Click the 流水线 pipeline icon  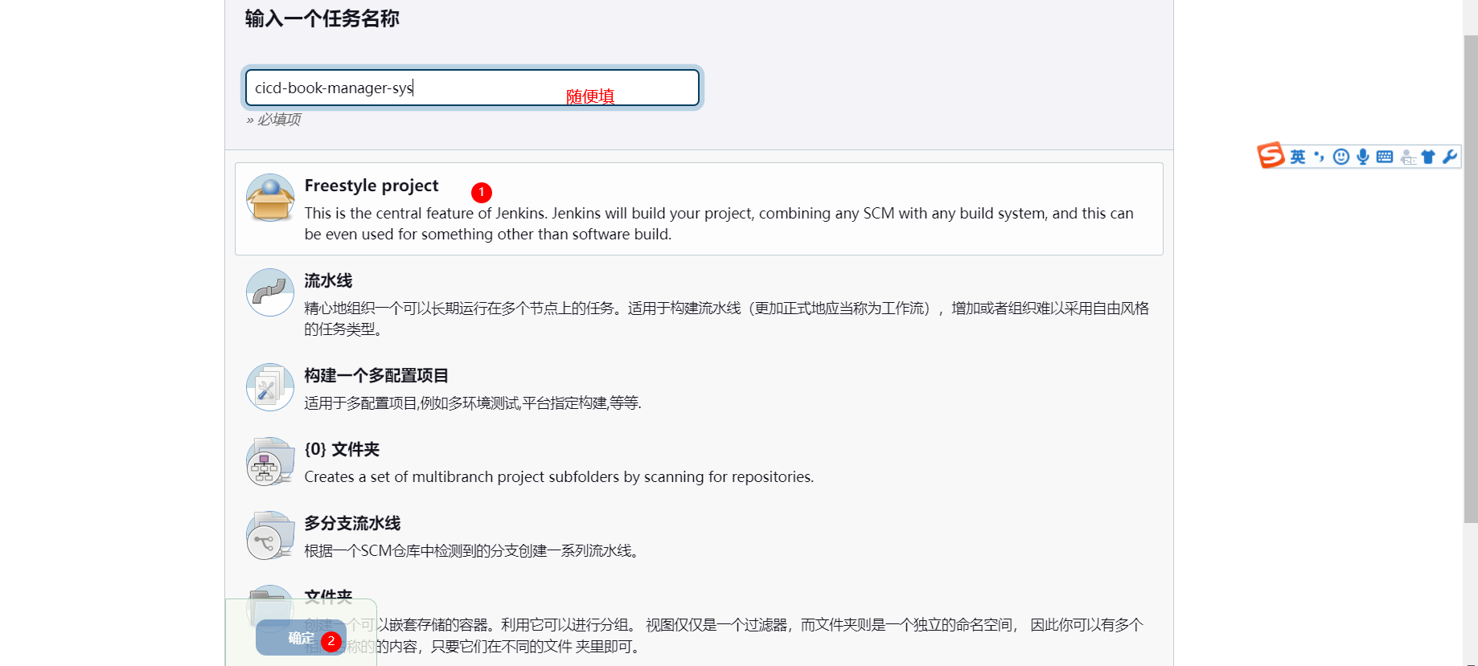(x=270, y=292)
